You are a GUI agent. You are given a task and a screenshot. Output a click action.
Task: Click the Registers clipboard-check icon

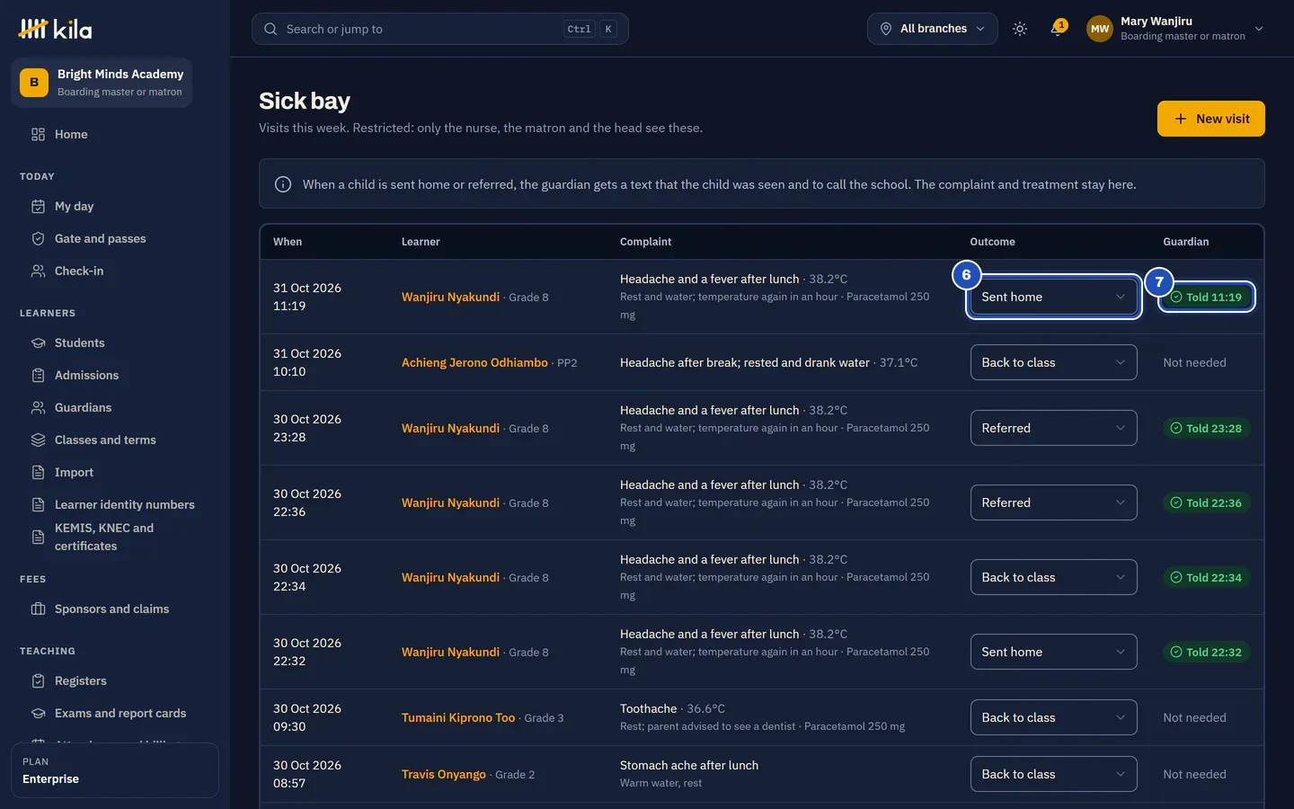pyautogui.click(x=38, y=680)
